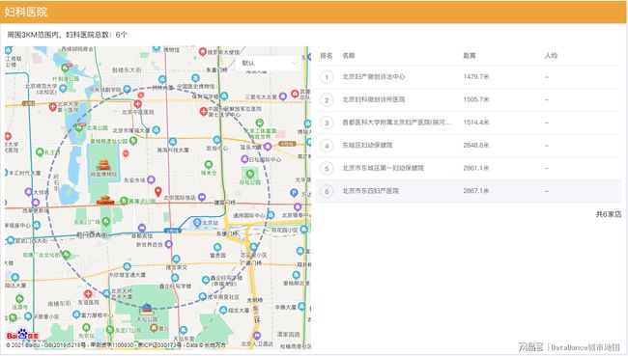Click the 故宫博物院 palace landmark icon
Screen dimensions: 628x356
tap(103, 165)
